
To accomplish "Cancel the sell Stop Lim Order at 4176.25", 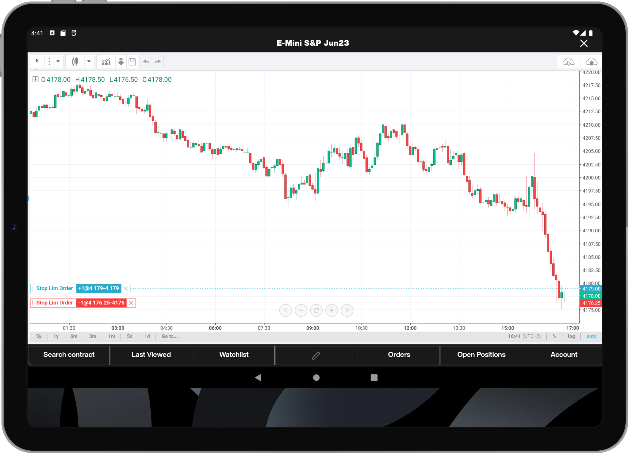I will tap(131, 303).
